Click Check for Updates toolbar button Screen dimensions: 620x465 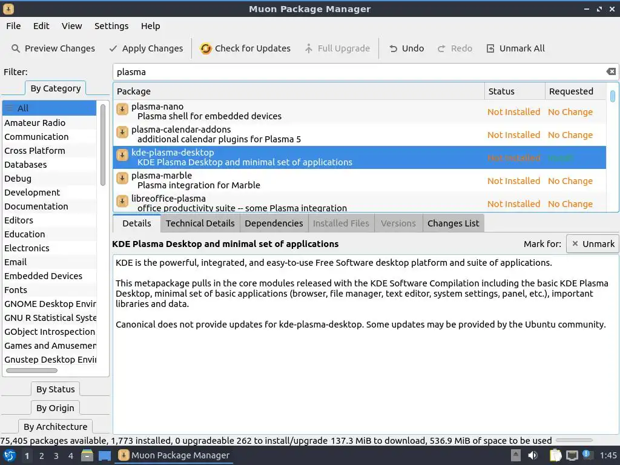pyautogui.click(x=245, y=48)
